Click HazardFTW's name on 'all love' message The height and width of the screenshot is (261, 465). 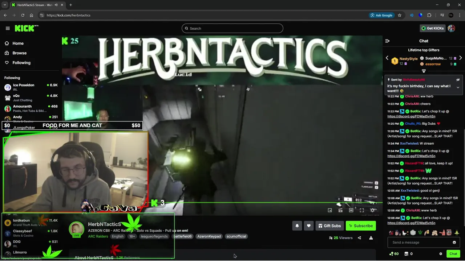point(414,163)
